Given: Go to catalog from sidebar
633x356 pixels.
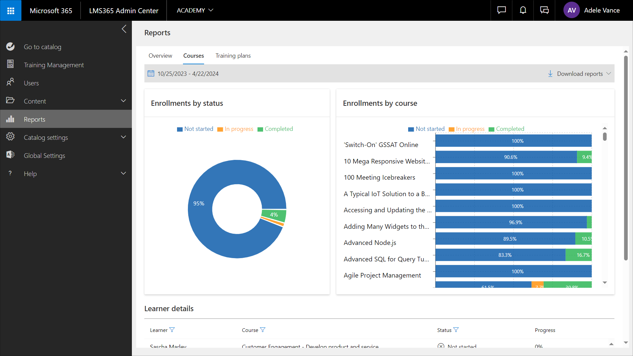Looking at the screenshot, I should pyautogui.click(x=43, y=47).
